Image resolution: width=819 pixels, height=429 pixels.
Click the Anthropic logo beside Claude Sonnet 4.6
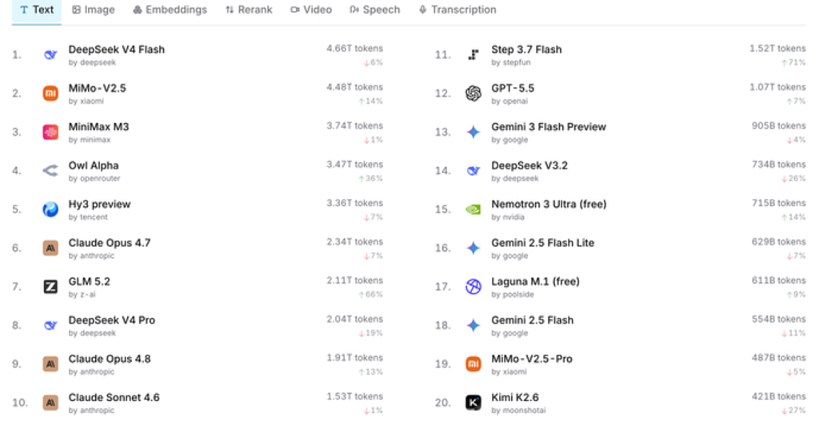(50, 403)
